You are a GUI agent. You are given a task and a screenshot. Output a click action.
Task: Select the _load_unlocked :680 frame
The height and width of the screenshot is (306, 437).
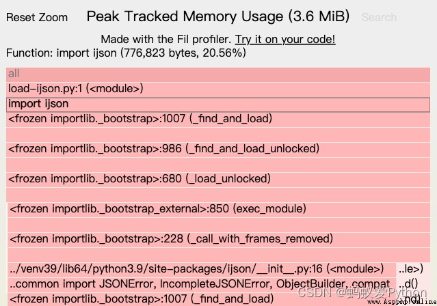coord(218,180)
